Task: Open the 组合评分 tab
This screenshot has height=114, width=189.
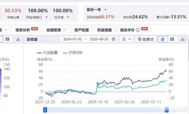Action: pyautogui.click(x=127, y=30)
